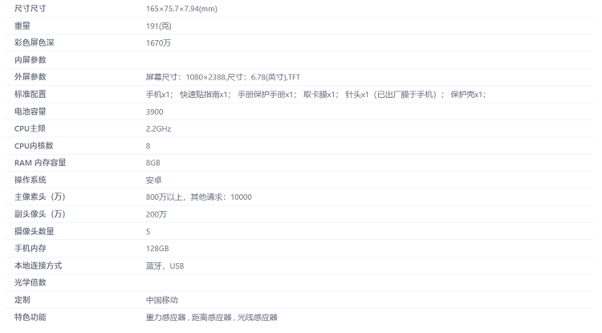
Task: Select the CPU core count value 8
Action: pyautogui.click(x=148, y=146)
